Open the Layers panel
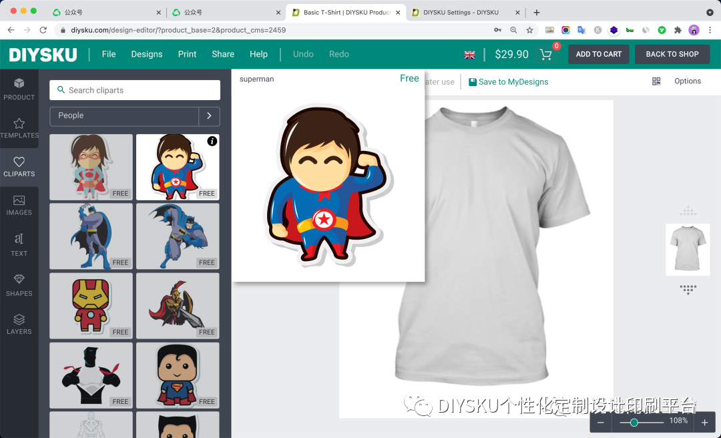Viewport: 721px width, 438px height. [x=19, y=324]
